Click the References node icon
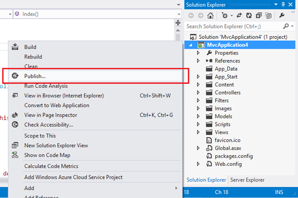Screen dimensions: 298x198 tap(209, 61)
